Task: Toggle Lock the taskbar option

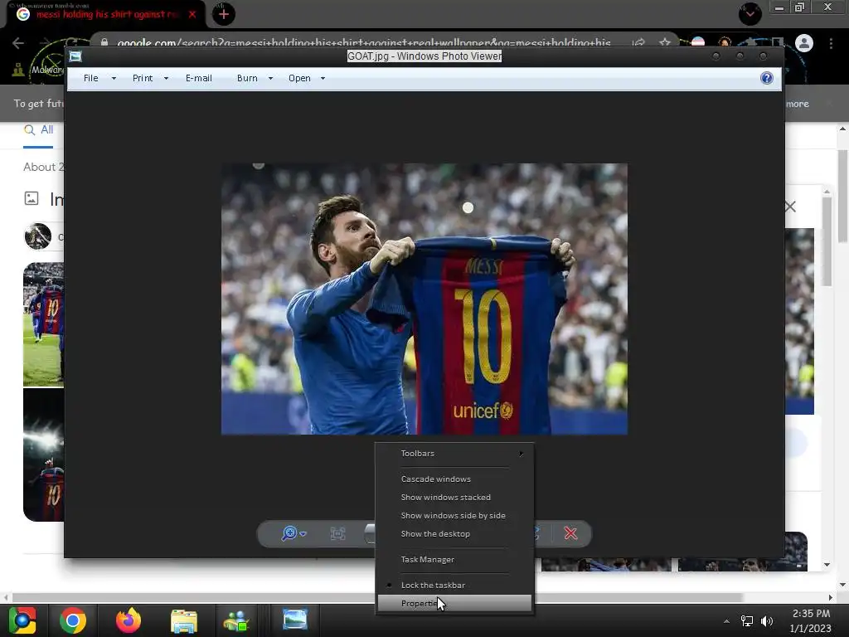Action: [455, 585]
